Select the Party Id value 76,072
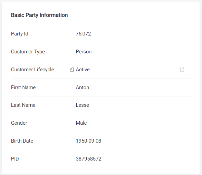This screenshot has height=175, width=202. tap(83, 34)
